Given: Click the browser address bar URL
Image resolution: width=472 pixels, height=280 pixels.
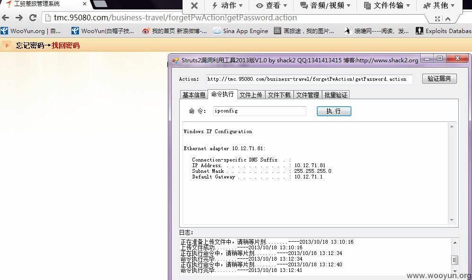Looking at the screenshot, I should point(175,18).
